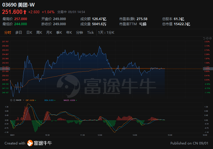Click the 最低价 value 244.000
Image resolution: width=213 pixels, height=149 pixels.
click(21, 24)
